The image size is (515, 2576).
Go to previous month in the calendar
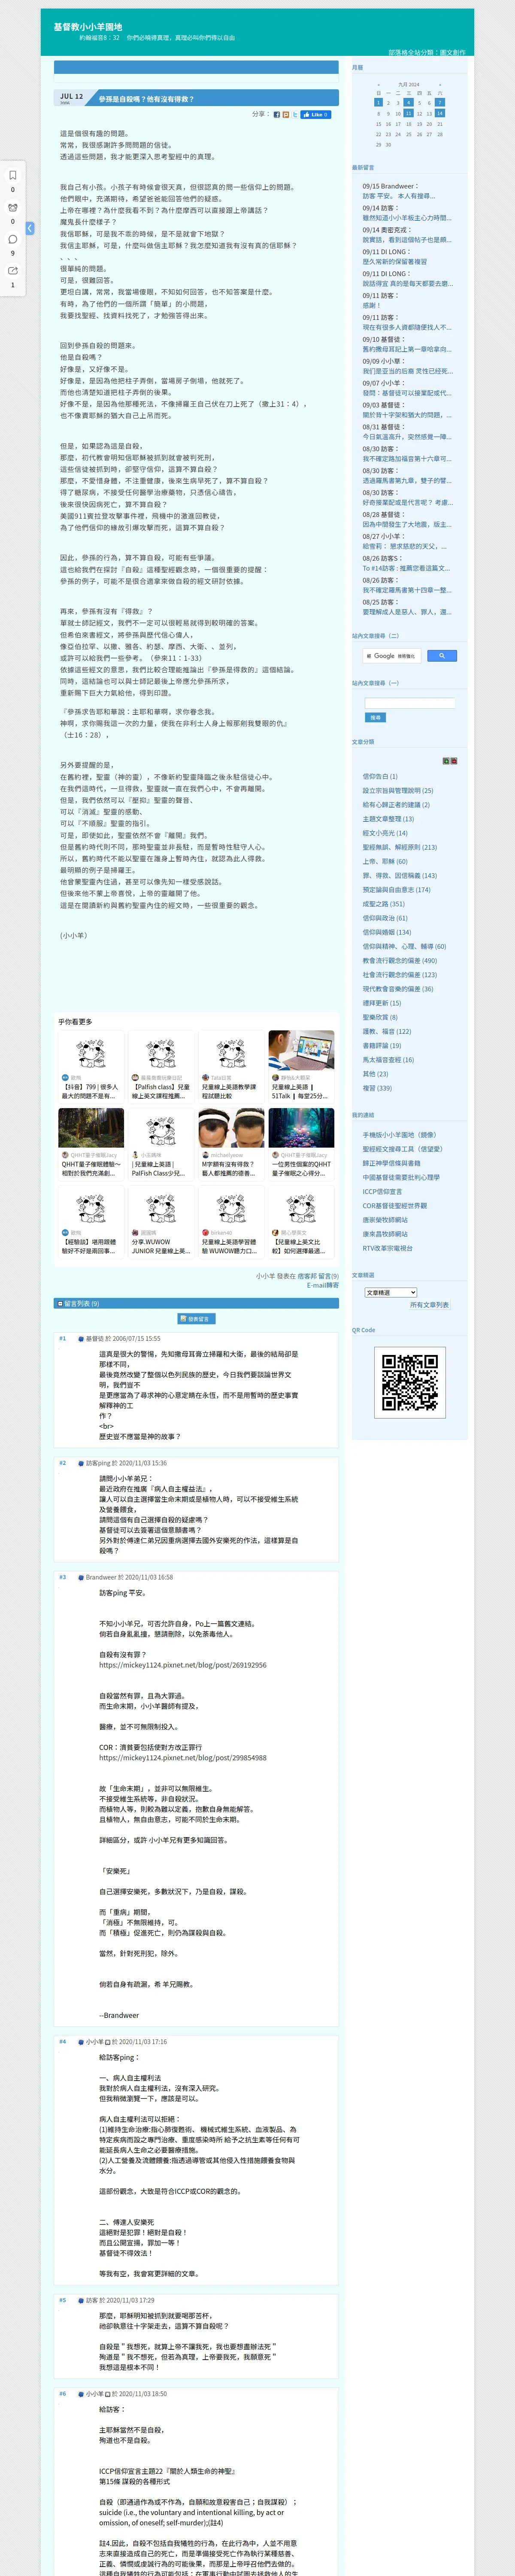[378, 84]
